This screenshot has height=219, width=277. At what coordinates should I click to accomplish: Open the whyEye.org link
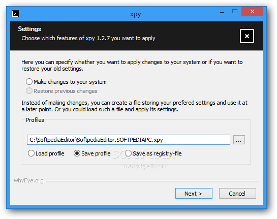(x=28, y=180)
